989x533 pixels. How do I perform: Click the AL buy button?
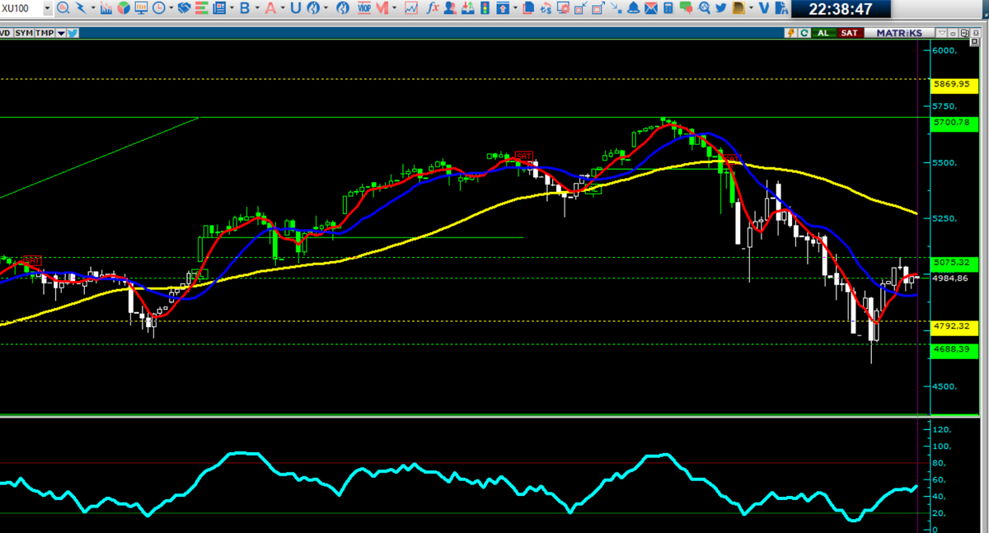point(823,33)
